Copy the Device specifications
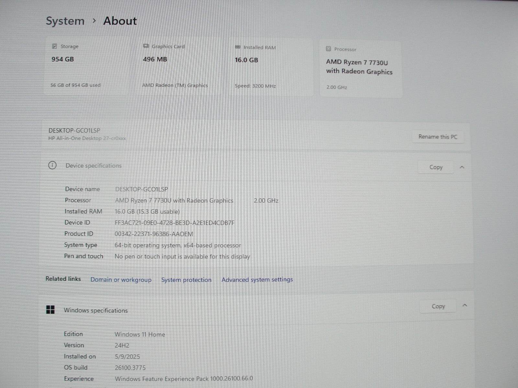The image size is (518, 388). pyautogui.click(x=436, y=167)
